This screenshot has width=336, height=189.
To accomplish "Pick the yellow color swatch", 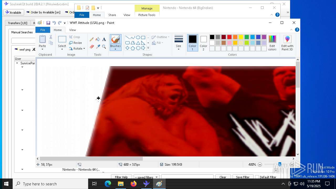I will [241, 37].
